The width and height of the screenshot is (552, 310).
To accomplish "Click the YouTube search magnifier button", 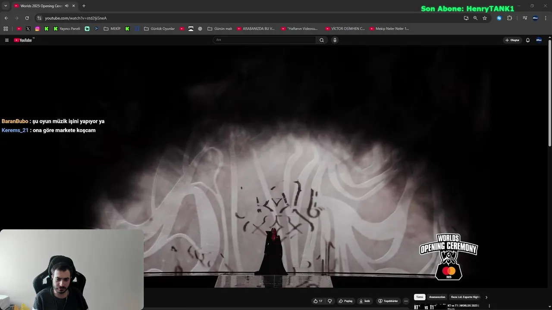I will coord(322,40).
